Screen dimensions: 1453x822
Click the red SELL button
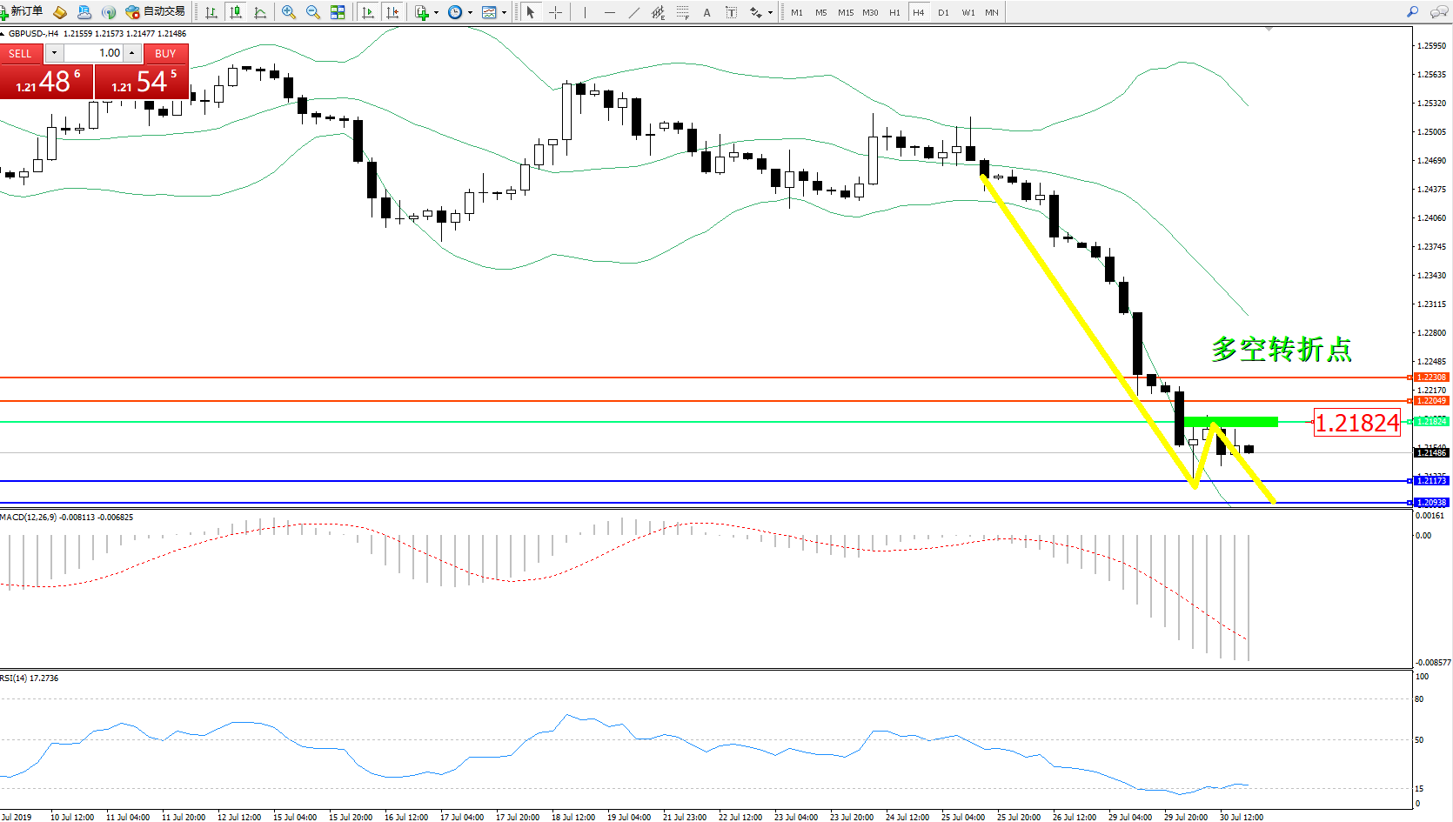(x=20, y=53)
